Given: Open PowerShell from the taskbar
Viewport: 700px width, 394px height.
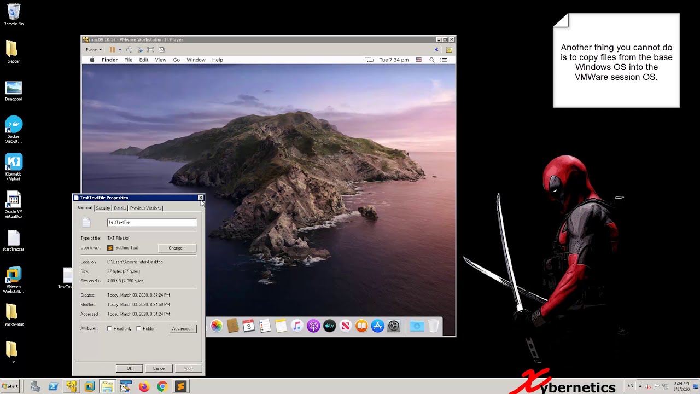Looking at the screenshot, I should pyautogui.click(x=53, y=387).
